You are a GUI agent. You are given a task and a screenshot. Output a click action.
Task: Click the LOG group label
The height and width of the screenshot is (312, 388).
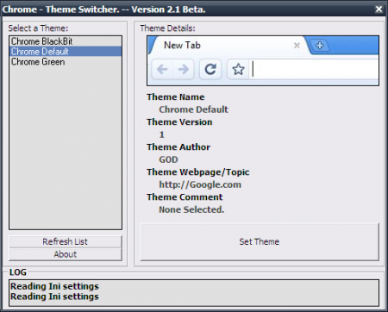point(18,272)
